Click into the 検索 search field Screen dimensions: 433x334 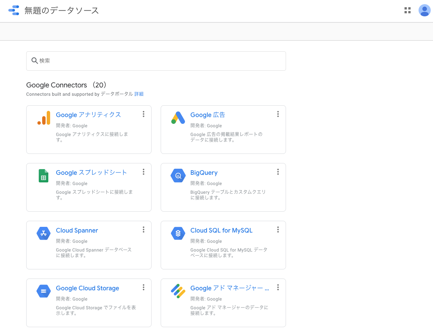click(x=156, y=61)
